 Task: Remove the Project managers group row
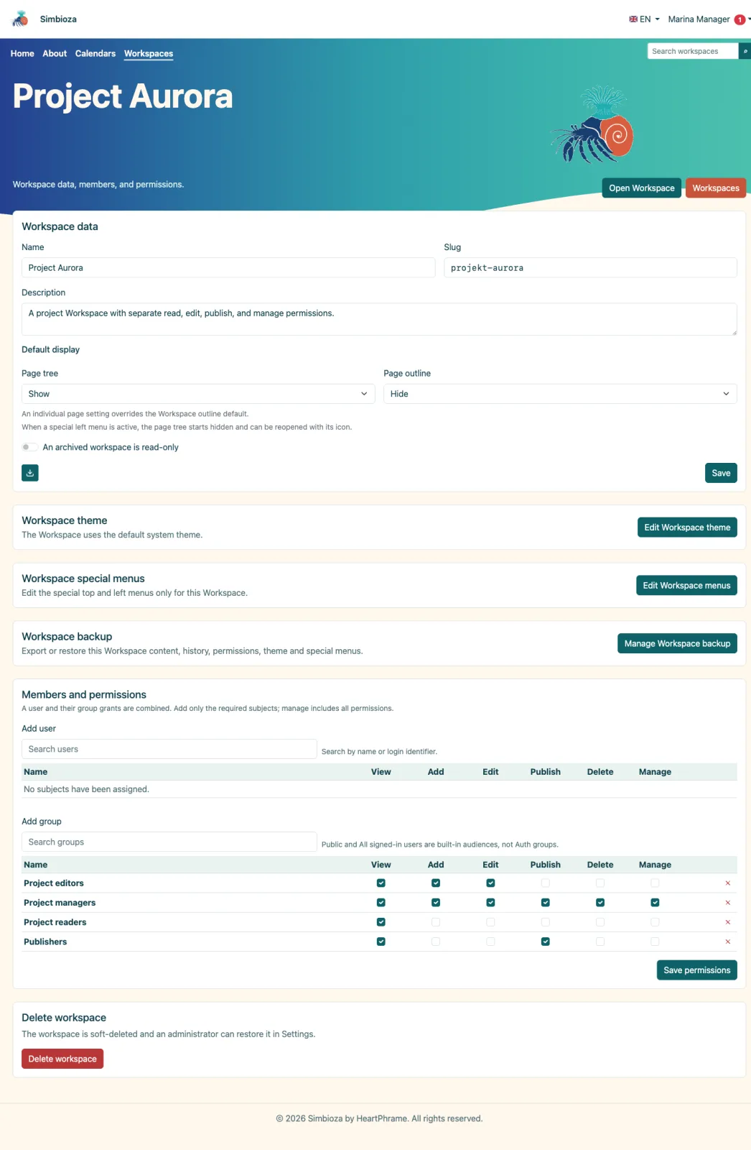click(727, 903)
